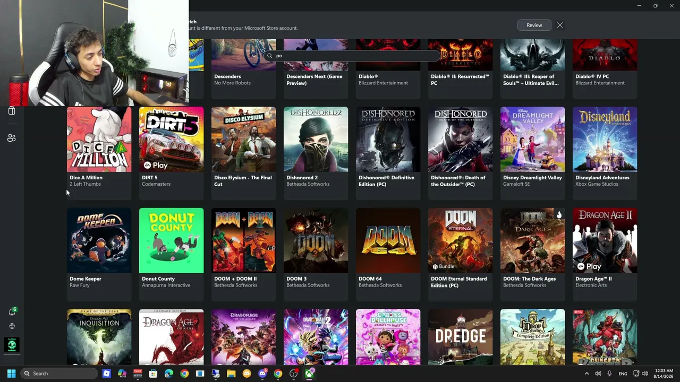Open DOOM: The Dark Ages cover
The width and height of the screenshot is (680, 382).
tap(532, 240)
